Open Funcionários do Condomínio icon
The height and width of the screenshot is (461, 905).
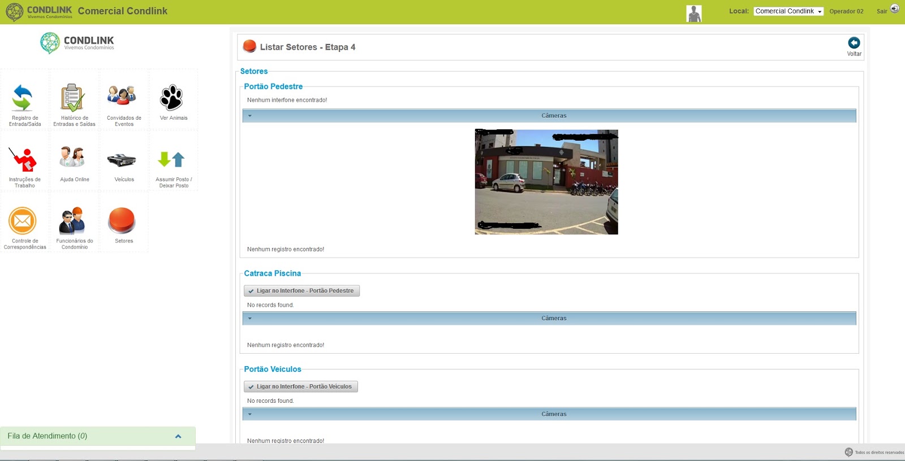72,221
